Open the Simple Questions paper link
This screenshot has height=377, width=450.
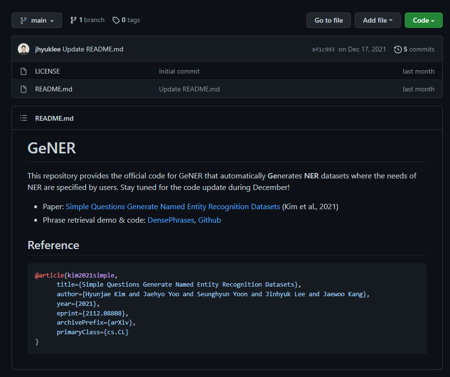click(x=173, y=207)
